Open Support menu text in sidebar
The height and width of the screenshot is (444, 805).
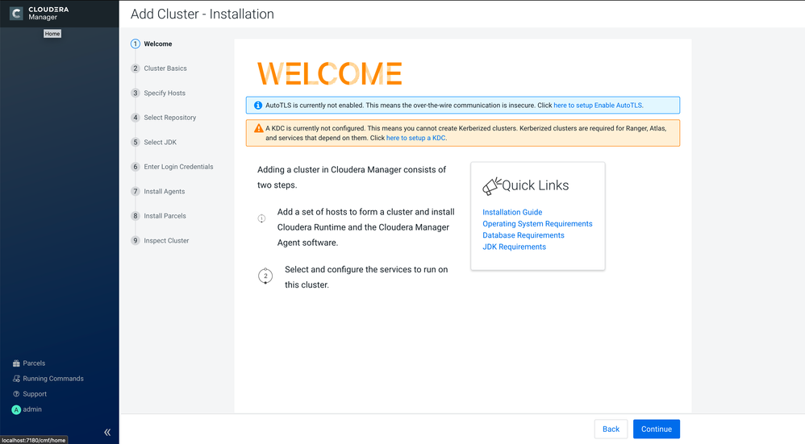point(35,394)
